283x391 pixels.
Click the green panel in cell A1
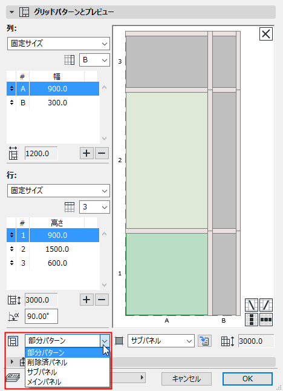[167, 274]
